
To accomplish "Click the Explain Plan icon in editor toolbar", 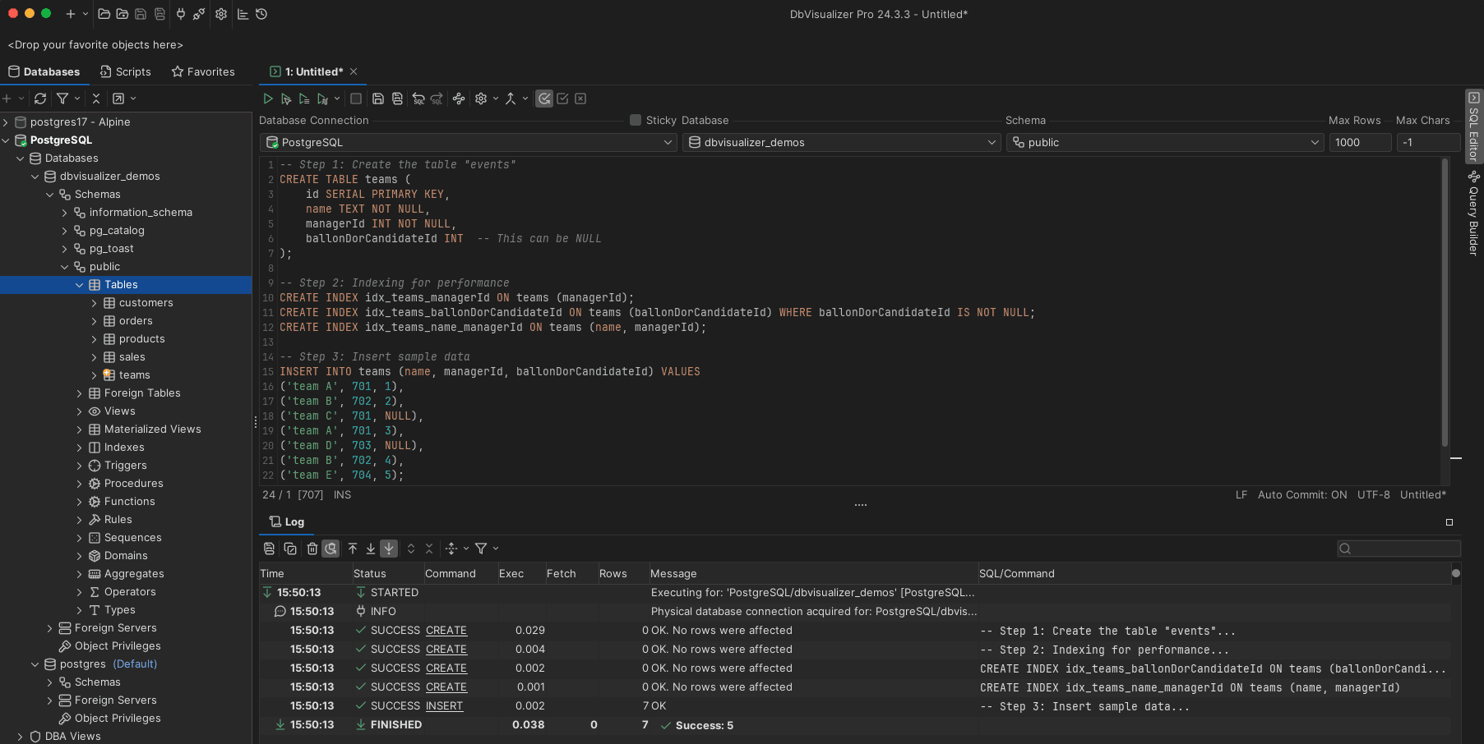I will 324,99.
